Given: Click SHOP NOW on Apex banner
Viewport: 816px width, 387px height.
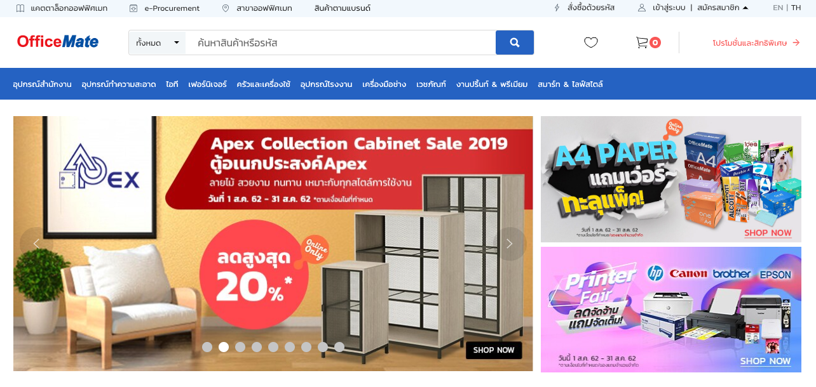Looking at the screenshot, I should tap(494, 350).
